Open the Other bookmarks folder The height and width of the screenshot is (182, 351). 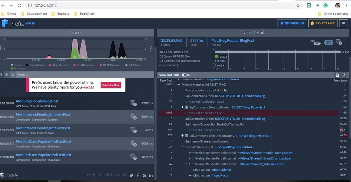click(x=333, y=14)
